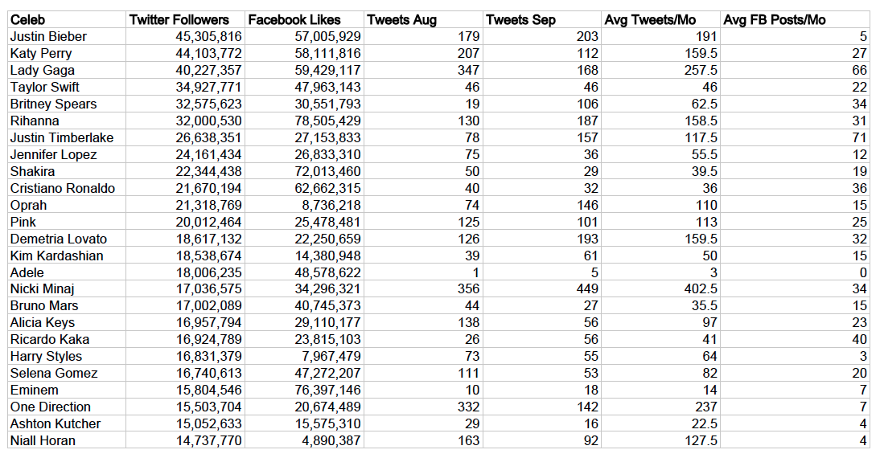
Task: Click Taylor Swift's Twitter Followers value 34,927,771
Action: coord(185,87)
